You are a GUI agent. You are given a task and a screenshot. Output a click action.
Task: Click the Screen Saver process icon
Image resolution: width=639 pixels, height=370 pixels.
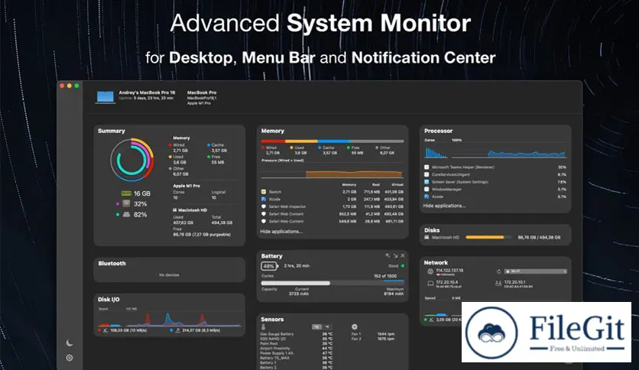tap(427, 182)
